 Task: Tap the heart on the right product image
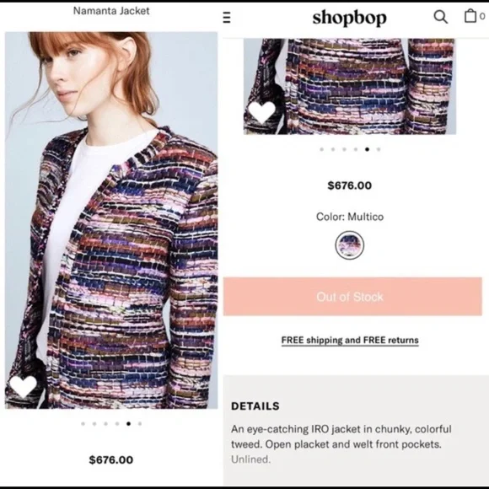click(x=261, y=112)
